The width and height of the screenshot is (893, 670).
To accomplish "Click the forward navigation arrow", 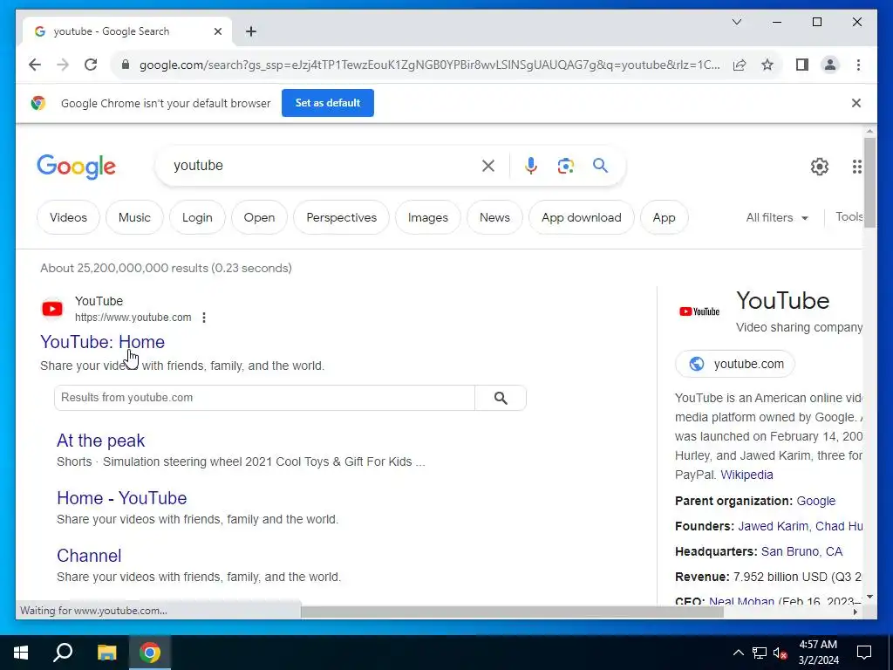I will click(63, 65).
